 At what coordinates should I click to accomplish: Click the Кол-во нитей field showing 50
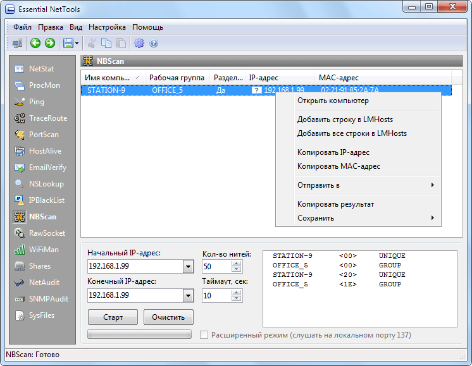point(217,267)
